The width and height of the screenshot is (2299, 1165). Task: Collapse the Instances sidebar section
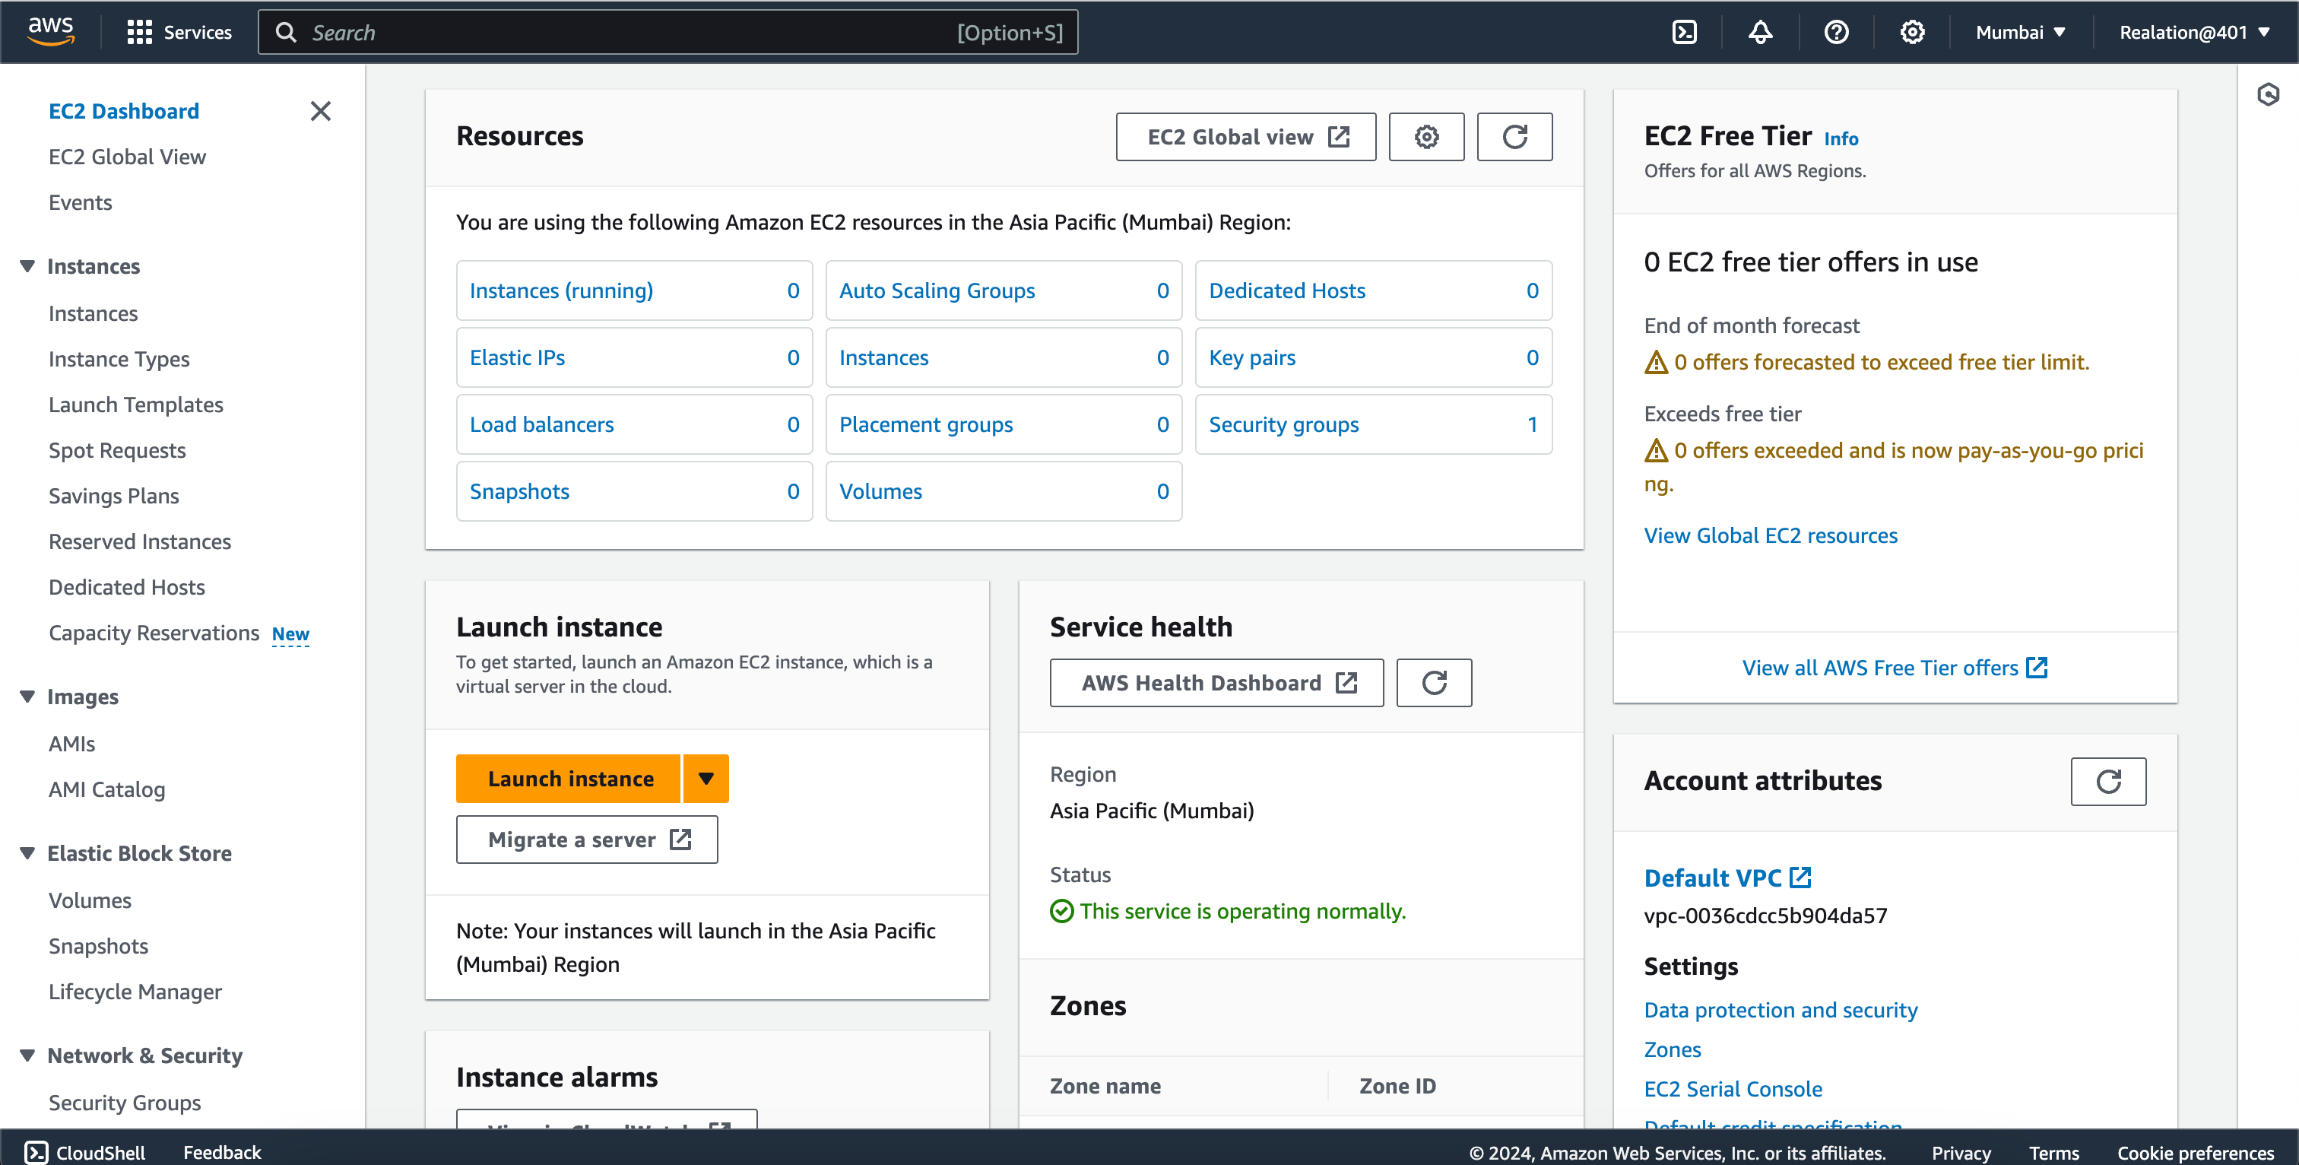coord(27,266)
